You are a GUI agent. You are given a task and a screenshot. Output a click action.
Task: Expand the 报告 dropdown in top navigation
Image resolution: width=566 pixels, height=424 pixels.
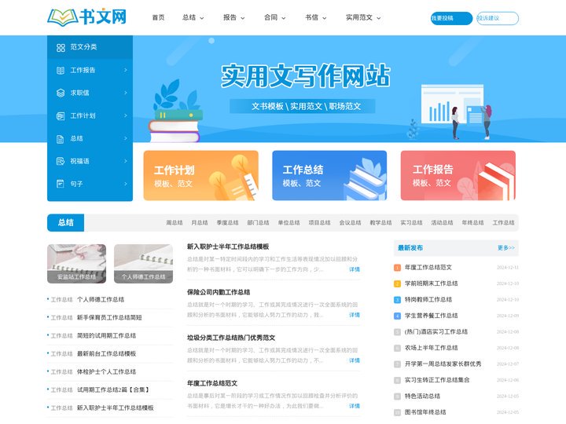click(234, 17)
